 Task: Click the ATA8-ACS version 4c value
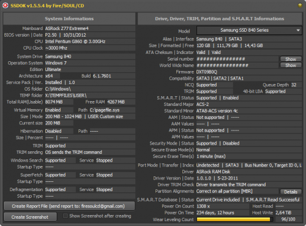(x=217, y=111)
